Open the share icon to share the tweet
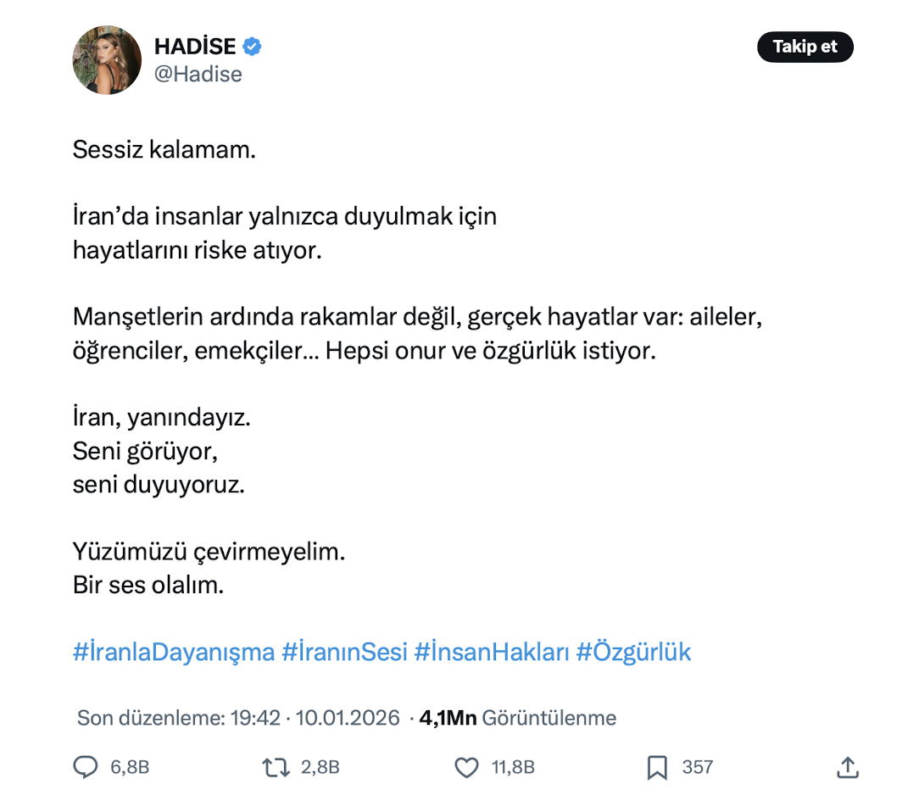The image size is (919, 795). point(846,766)
